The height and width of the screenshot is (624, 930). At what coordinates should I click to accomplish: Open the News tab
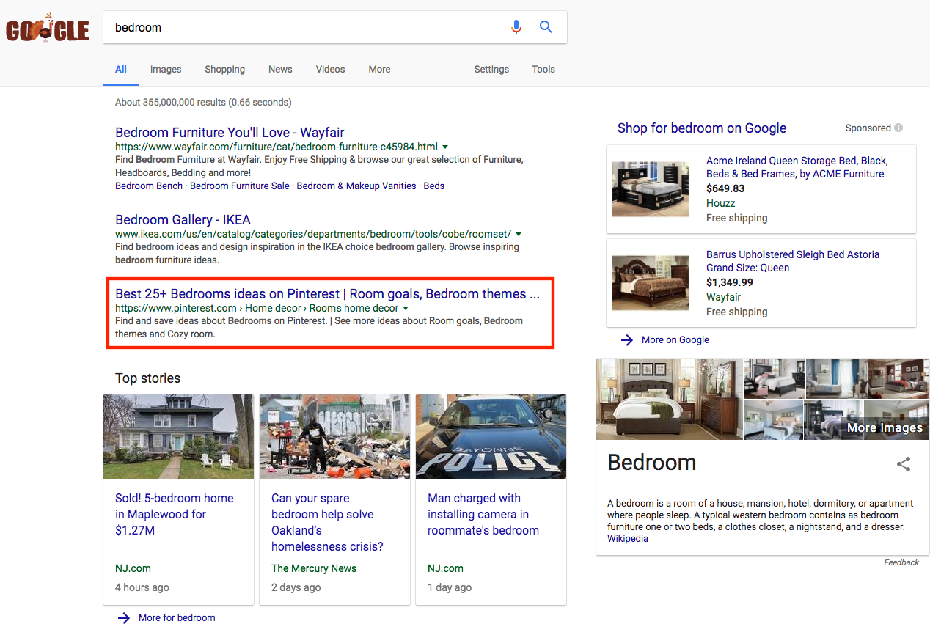[280, 69]
